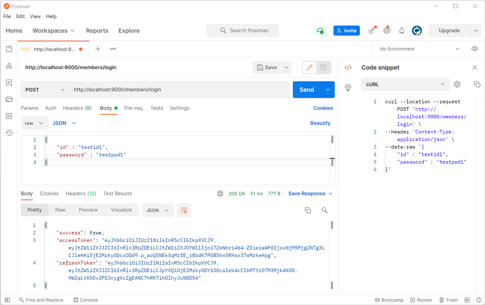Copy the cURL code snippet

point(477,84)
